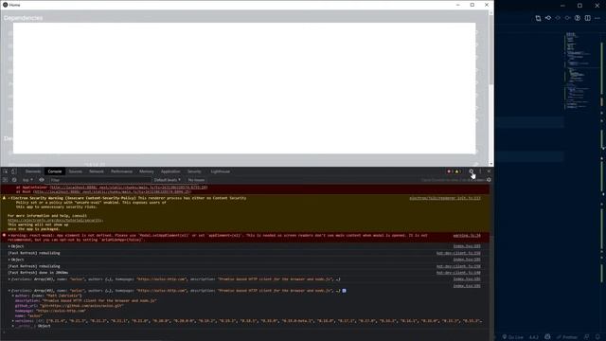
Task: Open the warning.js source link
Action: (467, 236)
